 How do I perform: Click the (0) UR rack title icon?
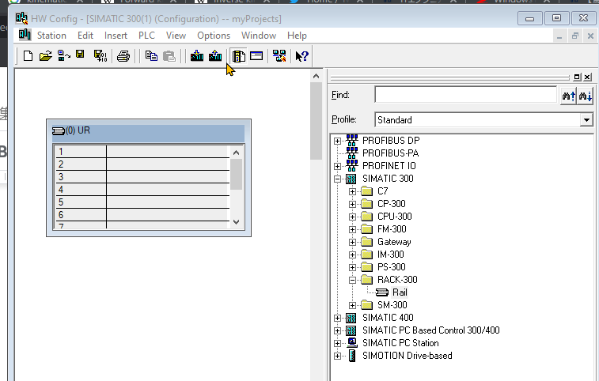58,131
